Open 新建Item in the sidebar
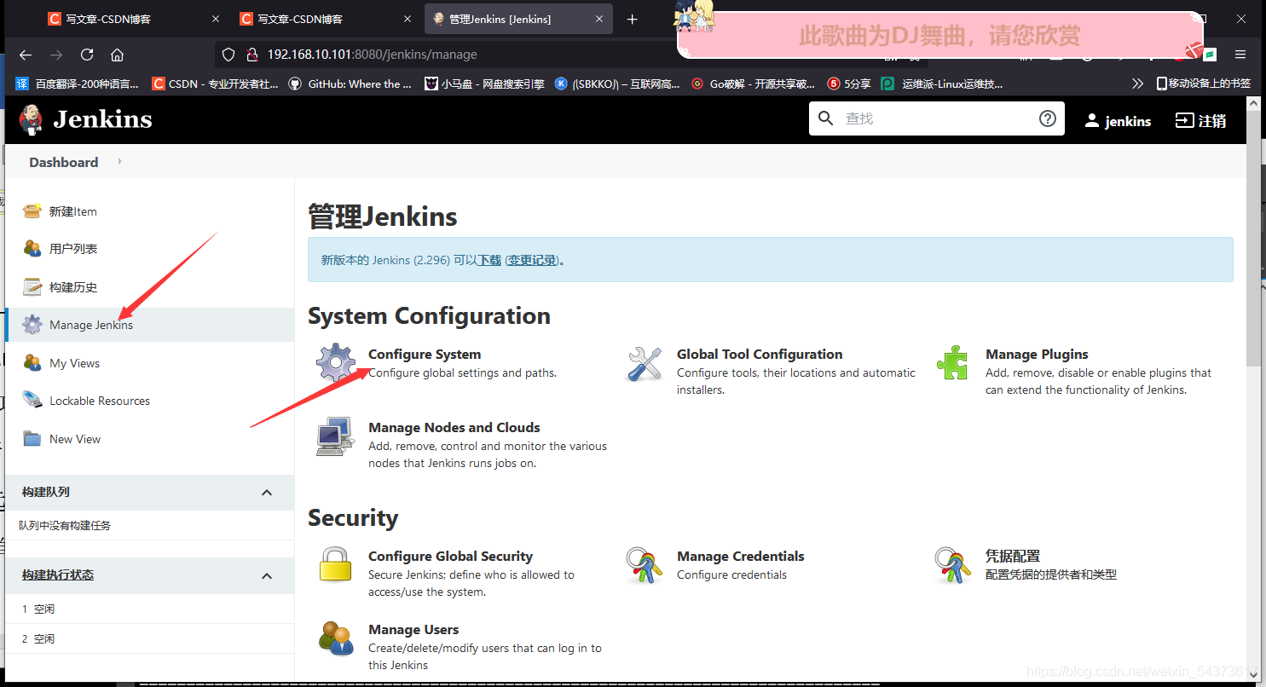1266x687 pixels. pyautogui.click(x=73, y=211)
